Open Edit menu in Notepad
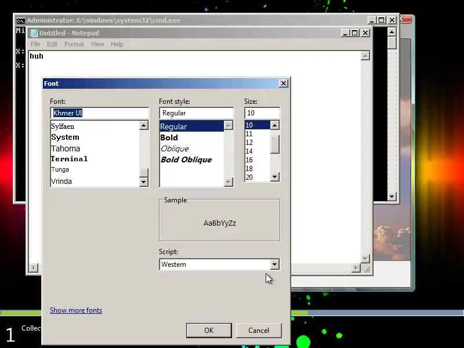 tap(52, 44)
